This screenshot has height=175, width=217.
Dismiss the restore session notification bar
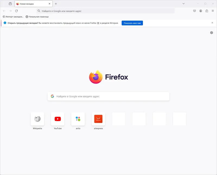212,23
